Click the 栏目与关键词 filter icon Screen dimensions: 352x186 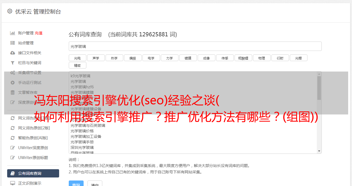[13, 63]
